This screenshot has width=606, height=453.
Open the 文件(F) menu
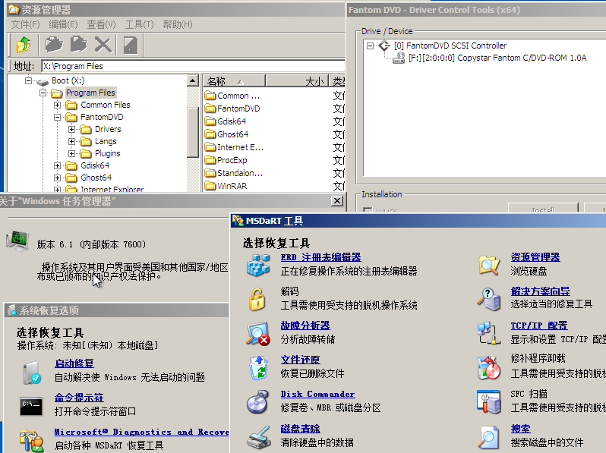tap(25, 24)
